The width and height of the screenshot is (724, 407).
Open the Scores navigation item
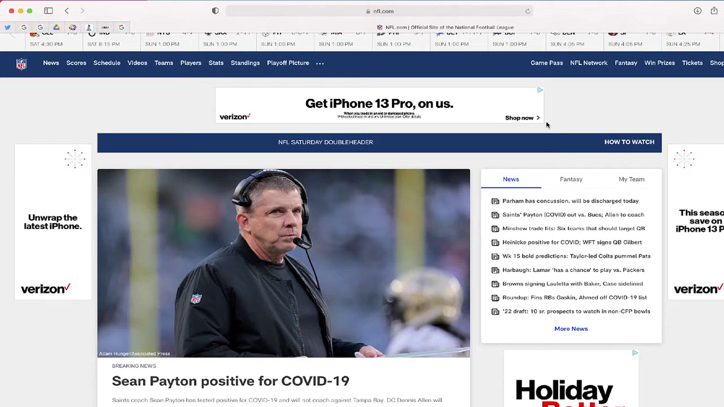tap(76, 63)
